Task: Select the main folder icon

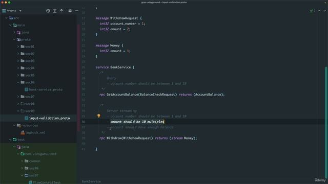Action: coord(15,25)
